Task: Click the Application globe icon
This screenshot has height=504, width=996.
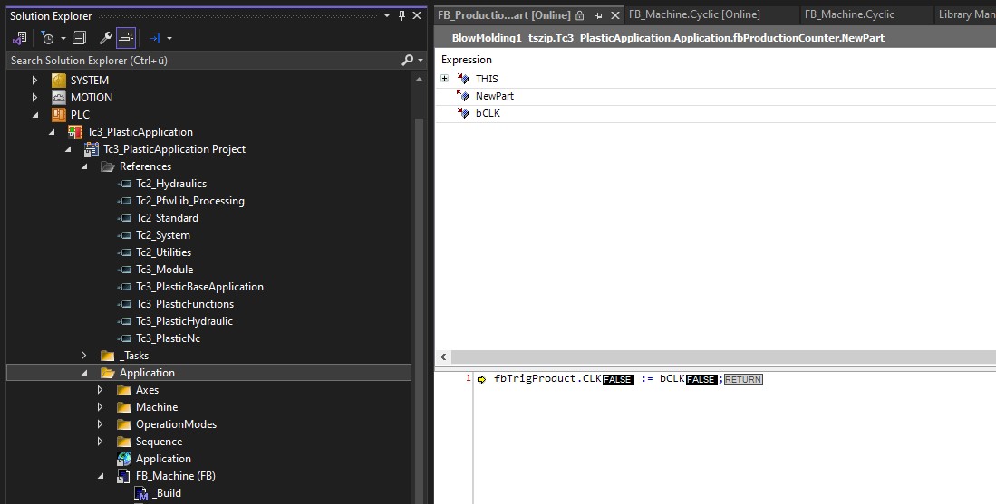Action: pos(124,459)
